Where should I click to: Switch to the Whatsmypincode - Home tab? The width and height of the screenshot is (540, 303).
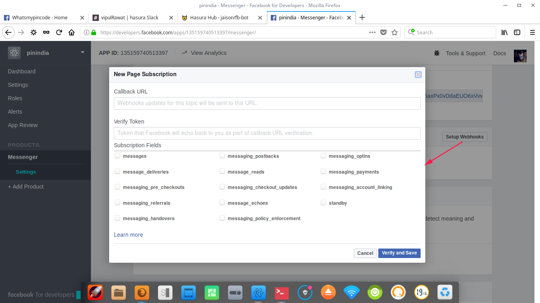40,17
